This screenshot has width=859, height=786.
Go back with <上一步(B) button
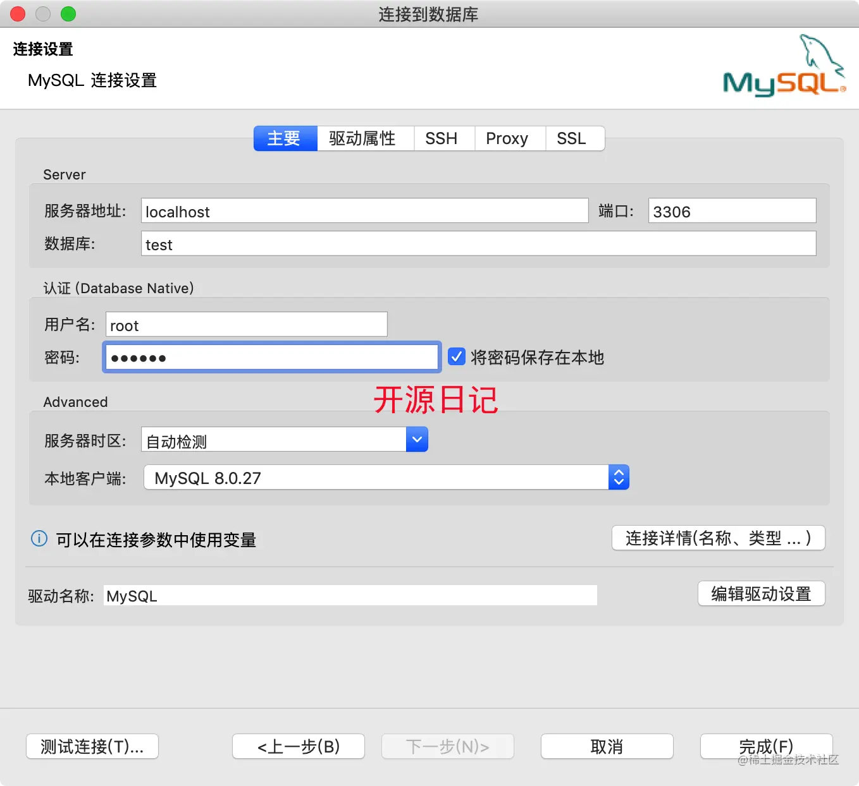click(x=299, y=746)
